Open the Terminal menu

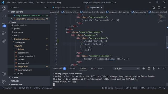coord(51,2)
